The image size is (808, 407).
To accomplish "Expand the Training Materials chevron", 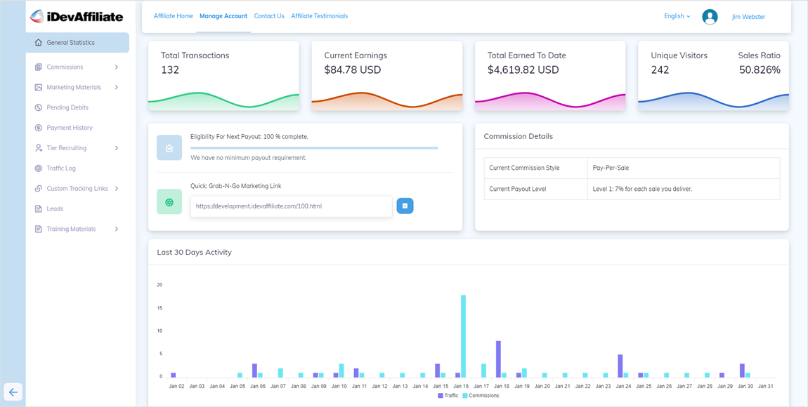I will click(x=117, y=229).
